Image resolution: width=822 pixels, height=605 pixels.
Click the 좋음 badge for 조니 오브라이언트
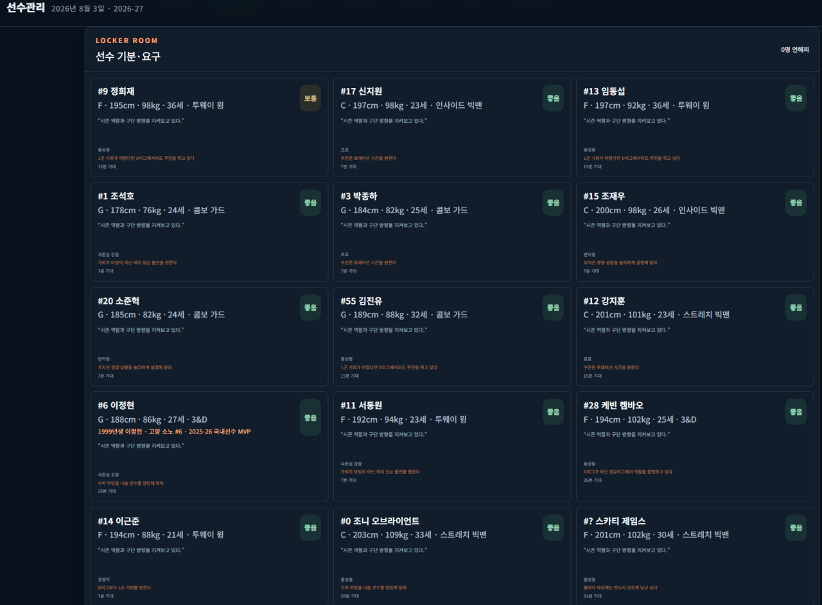click(553, 527)
